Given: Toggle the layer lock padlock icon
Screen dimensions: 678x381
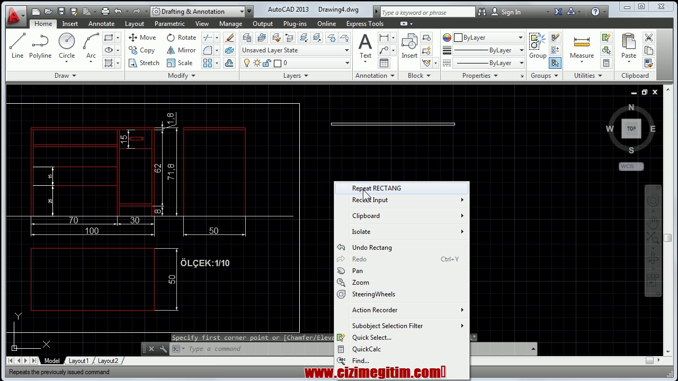Looking at the screenshot, I should (x=267, y=63).
